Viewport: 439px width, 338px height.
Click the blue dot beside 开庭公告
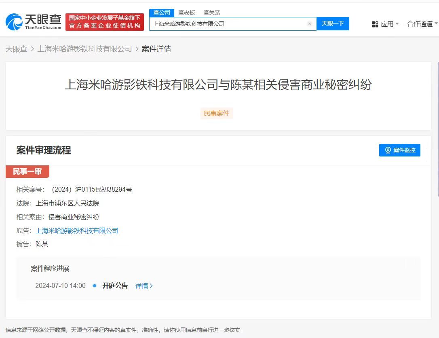(x=95, y=286)
